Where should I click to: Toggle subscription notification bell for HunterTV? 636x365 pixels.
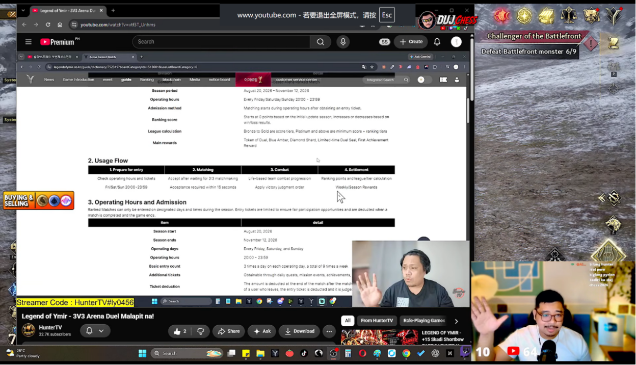point(95,331)
